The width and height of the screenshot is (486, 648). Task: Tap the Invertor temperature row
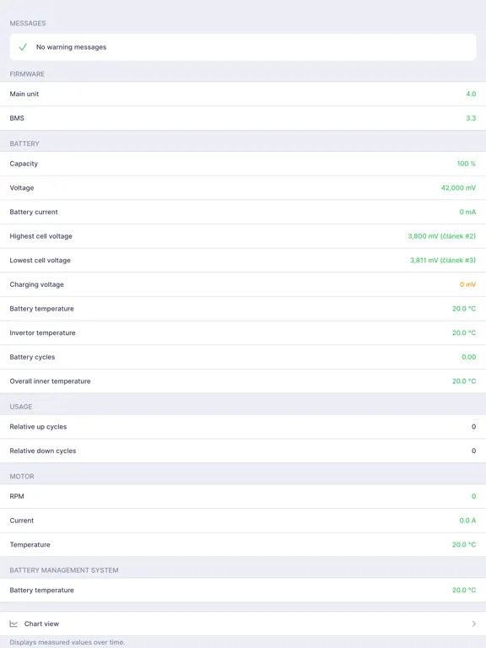click(243, 332)
